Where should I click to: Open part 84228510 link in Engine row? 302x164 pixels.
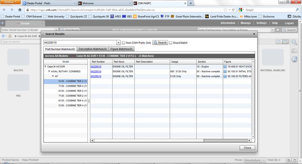(x=96, y=66)
